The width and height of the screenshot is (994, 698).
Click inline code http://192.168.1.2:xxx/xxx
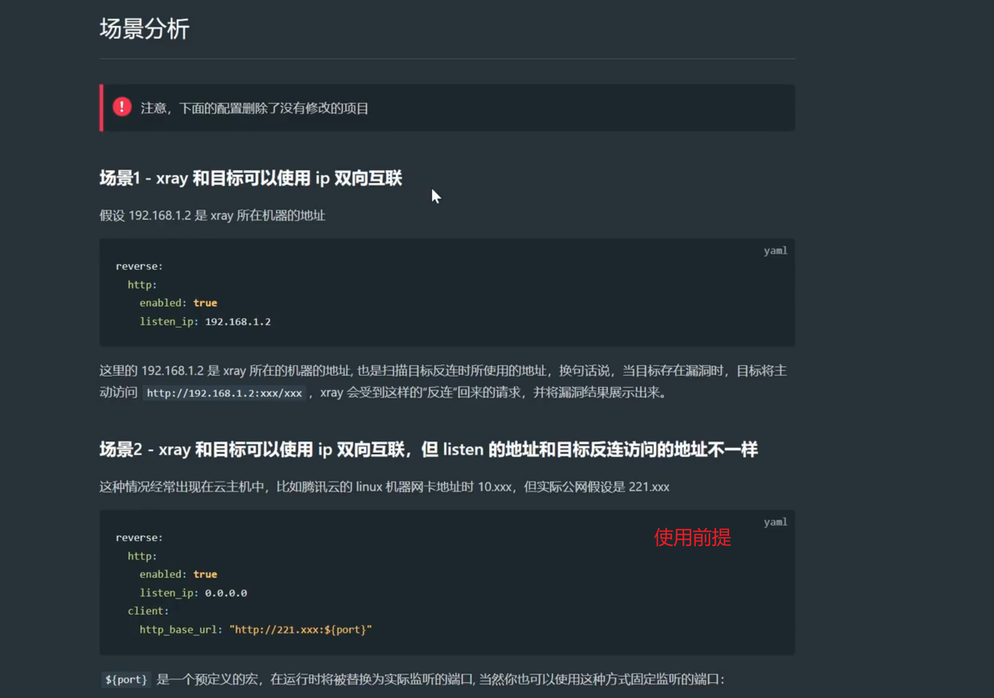pos(224,393)
